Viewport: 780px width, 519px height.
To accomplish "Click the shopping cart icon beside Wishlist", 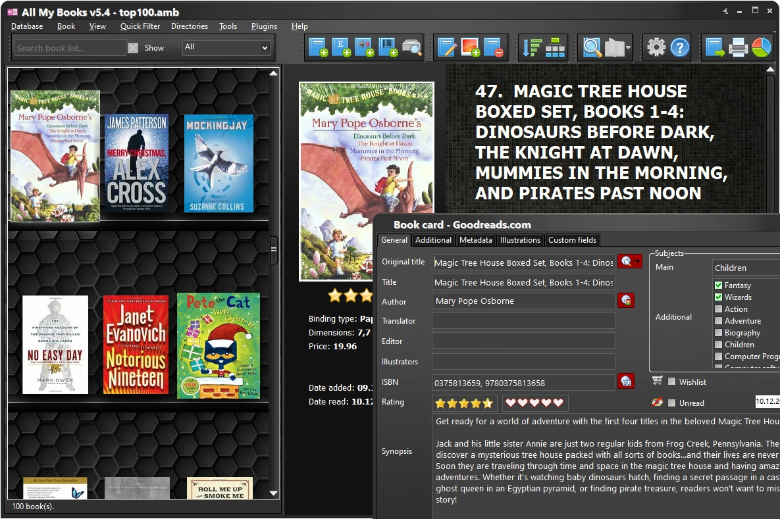I will (x=657, y=381).
